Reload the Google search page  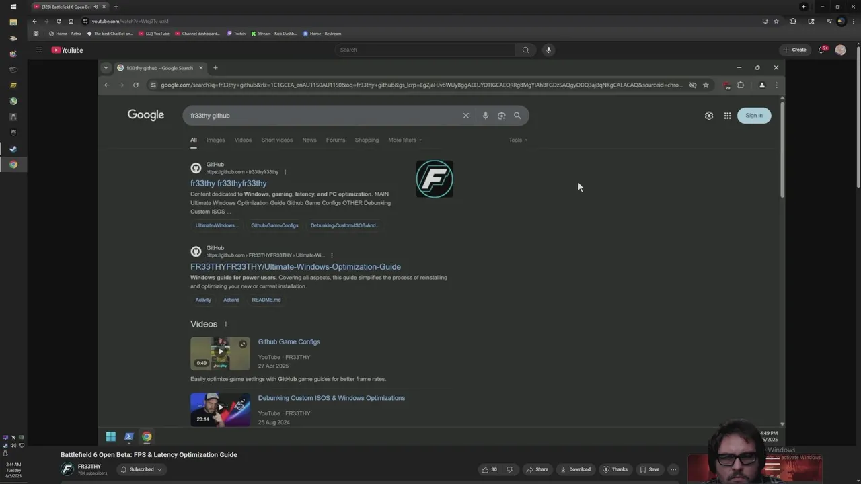135,85
